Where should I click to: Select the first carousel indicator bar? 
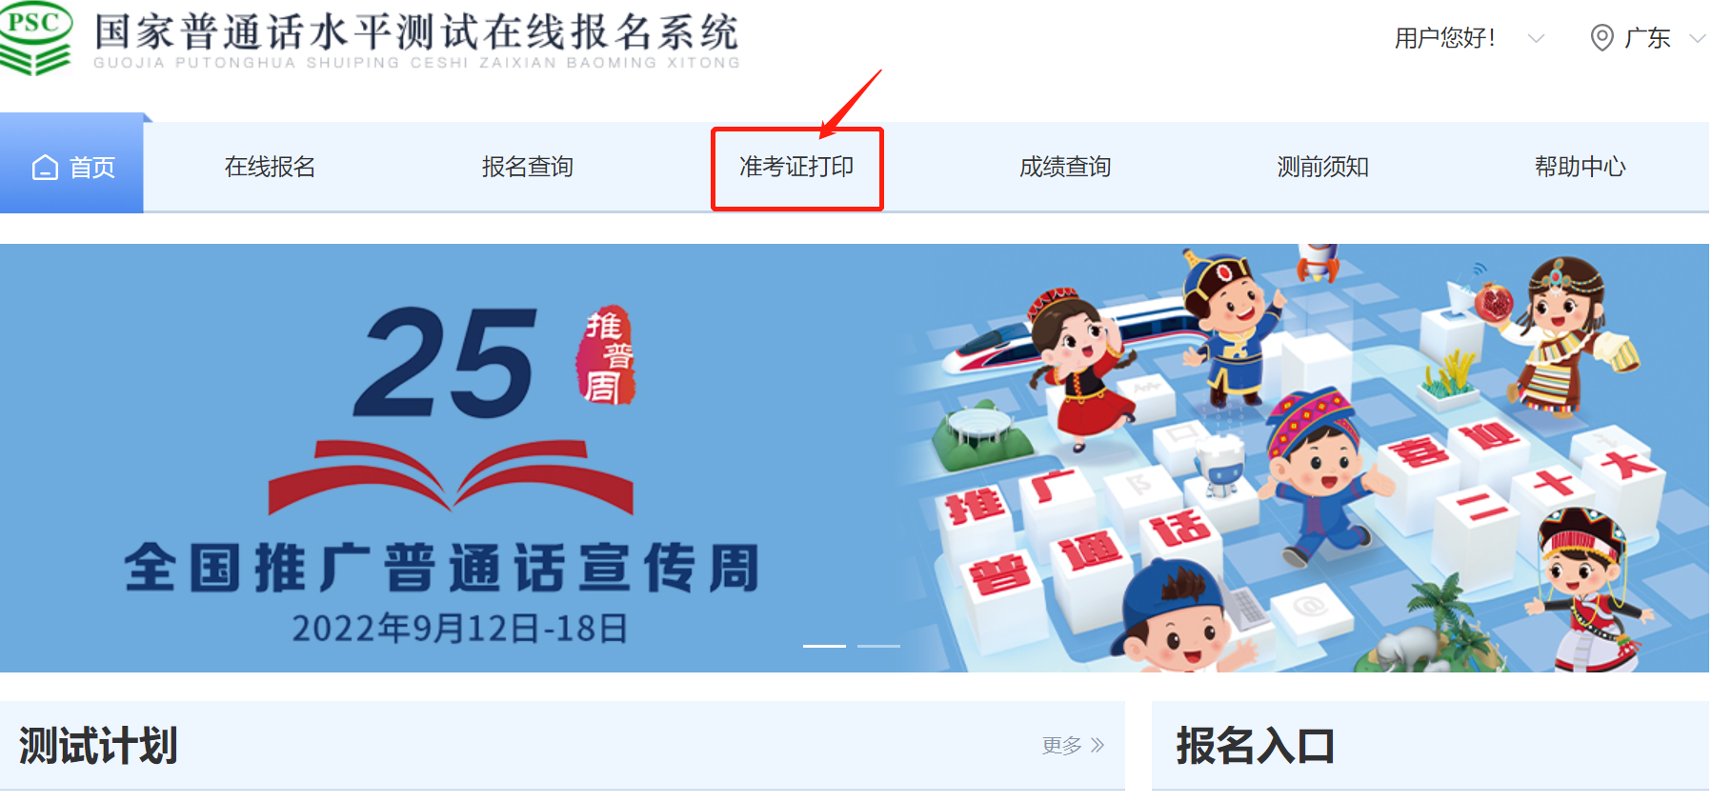824,646
